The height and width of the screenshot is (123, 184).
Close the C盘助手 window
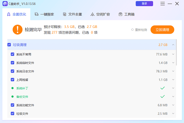177,4
